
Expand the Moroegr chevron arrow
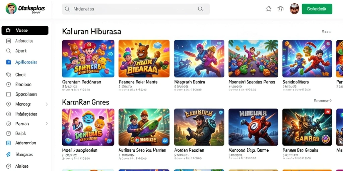click(x=47, y=104)
